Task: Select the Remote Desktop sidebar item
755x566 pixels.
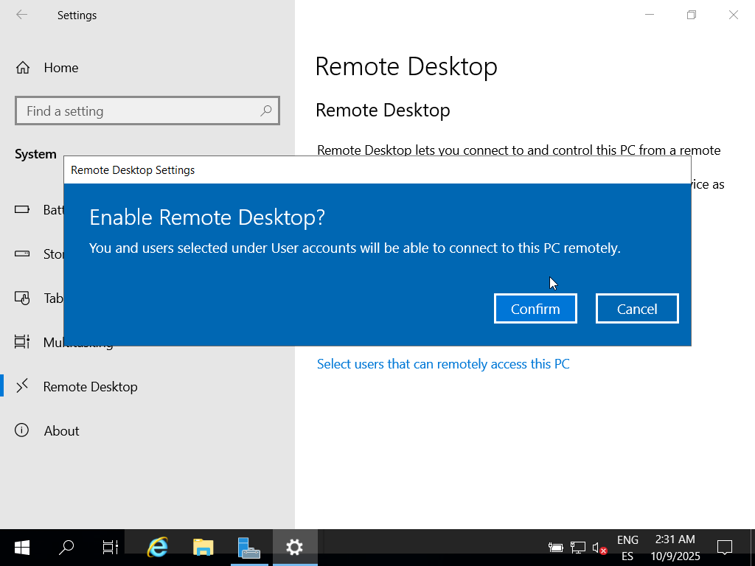Action: tap(90, 387)
